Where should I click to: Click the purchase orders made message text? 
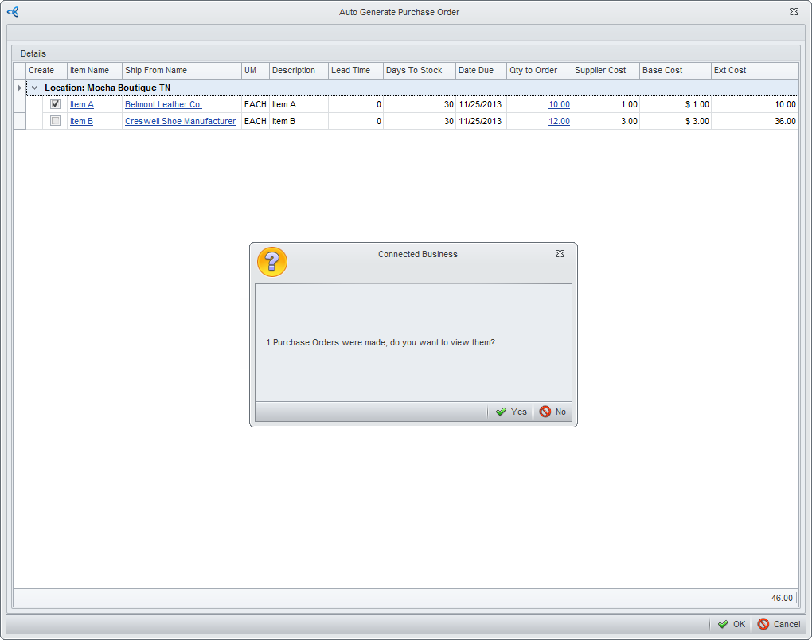pyautogui.click(x=381, y=343)
